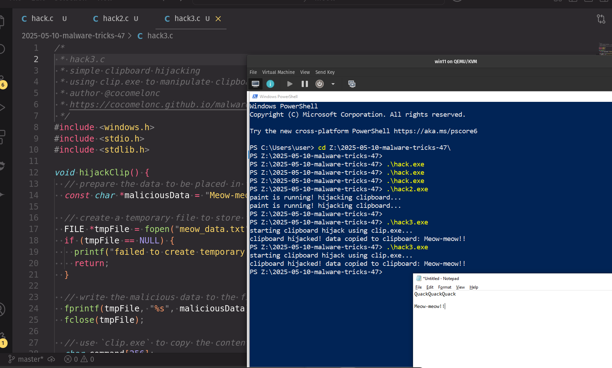This screenshot has height=368, width=612.
Task: Click the QuackQuackQuack line in Notepad
Action: click(x=435, y=294)
